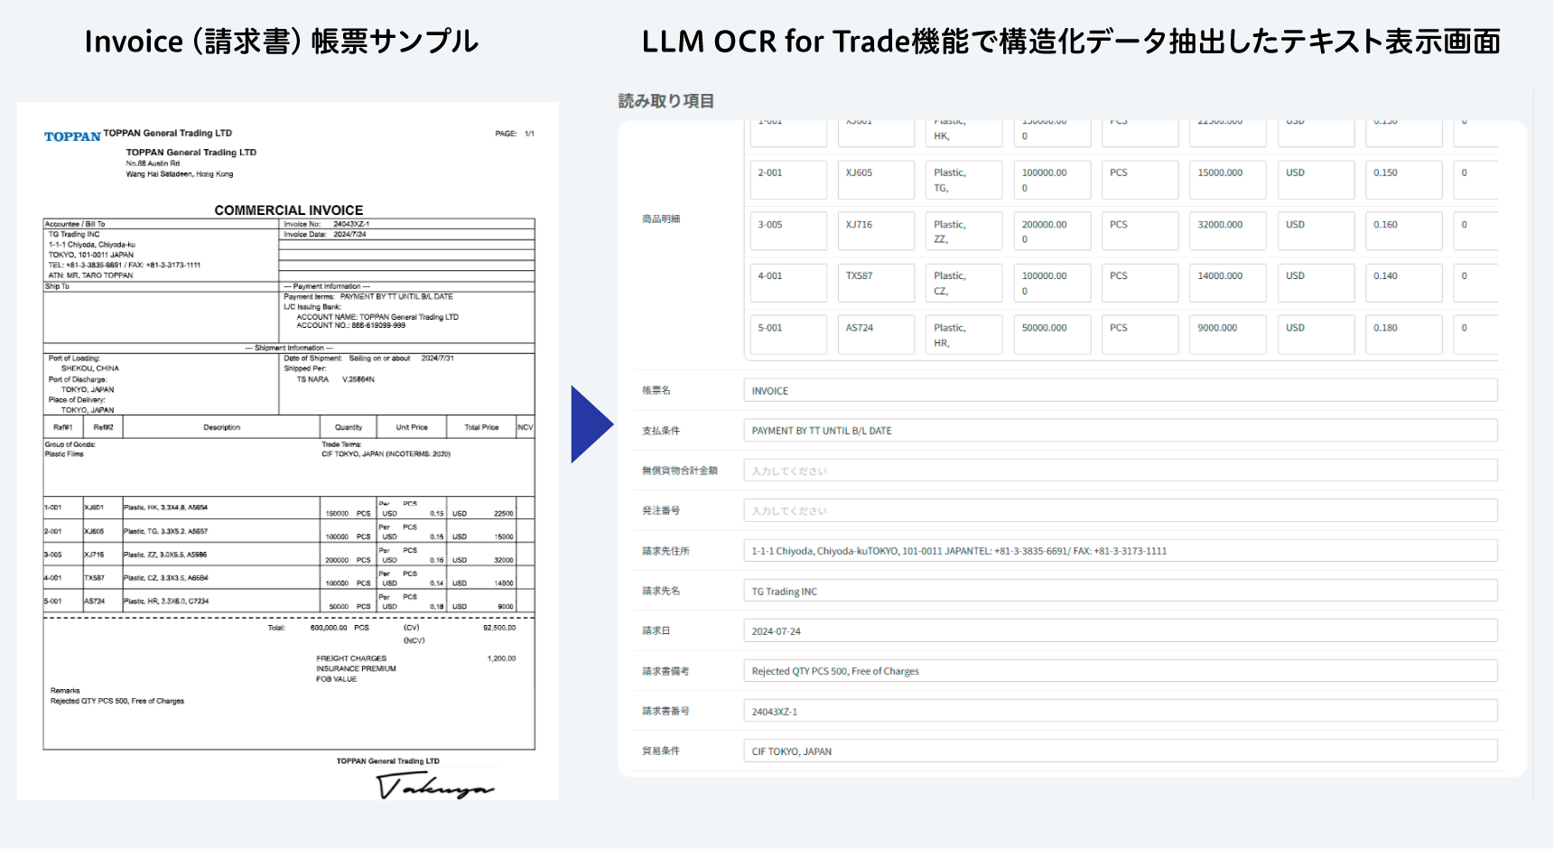Screen dimensions: 1554x849
Task: Click the 商品明細 row label
Action: coord(661,219)
